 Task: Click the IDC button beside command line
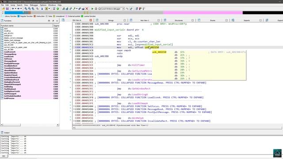click(x=4, y=156)
